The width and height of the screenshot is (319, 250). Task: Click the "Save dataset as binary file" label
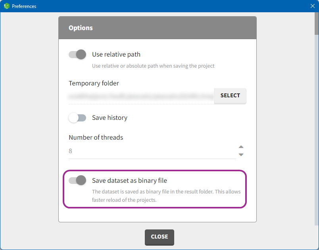tap(129, 180)
